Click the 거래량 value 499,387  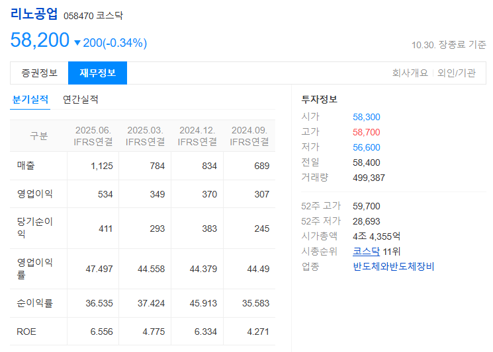coord(369,178)
